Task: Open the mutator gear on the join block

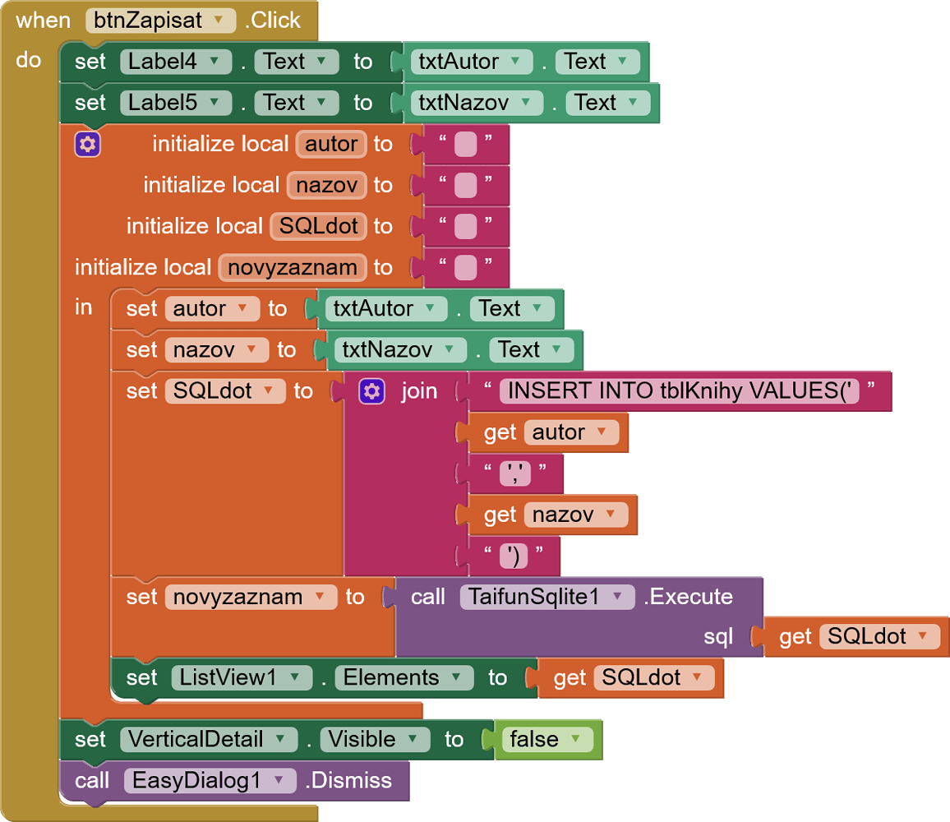Action: coord(371,390)
